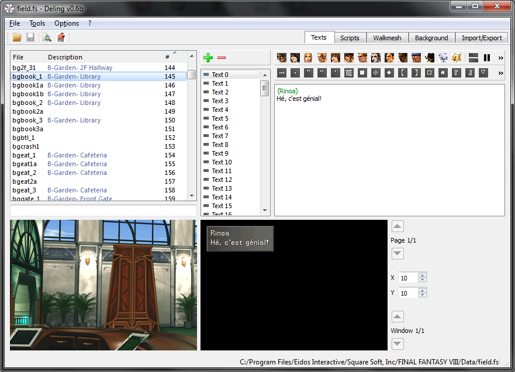515x372 pixels.
Task: Click the two horizontal bars icon
Action: pos(473,58)
